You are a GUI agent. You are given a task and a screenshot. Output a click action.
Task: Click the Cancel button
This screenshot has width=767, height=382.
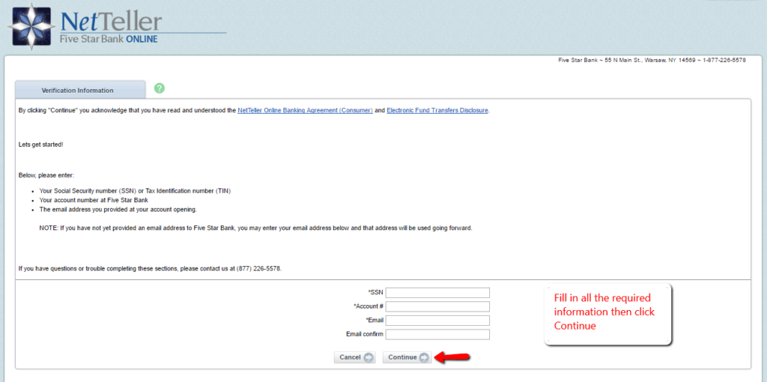pyautogui.click(x=354, y=357)
